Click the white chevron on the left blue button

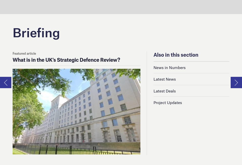tap(6, 82)
